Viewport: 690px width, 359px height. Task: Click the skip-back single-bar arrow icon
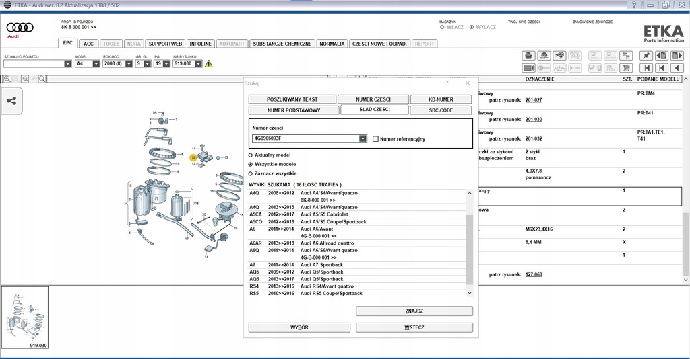click(662, 68)
